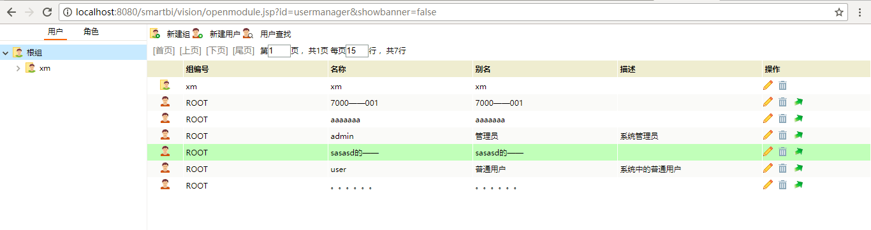871x230 pixels.
Task: Open Chrome menu with three dots
Action: (x=859, y=12)
